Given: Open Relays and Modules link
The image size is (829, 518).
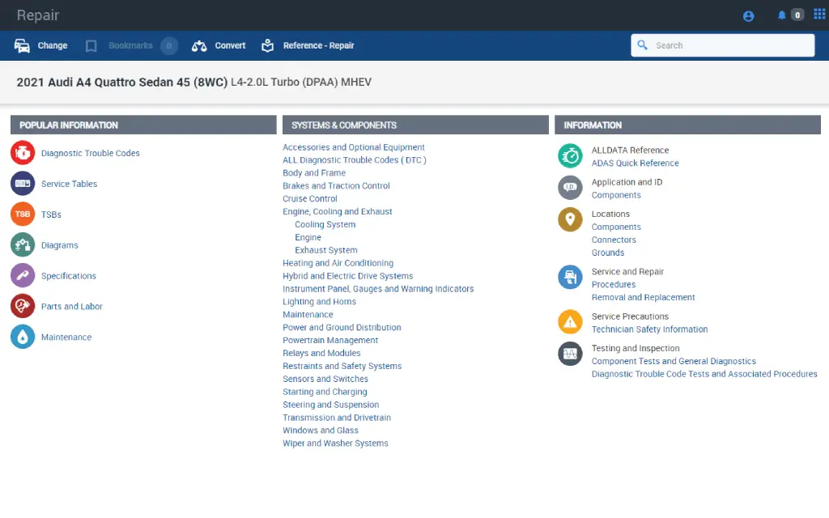Looking at the screenshot, I should tap(321, 353).
